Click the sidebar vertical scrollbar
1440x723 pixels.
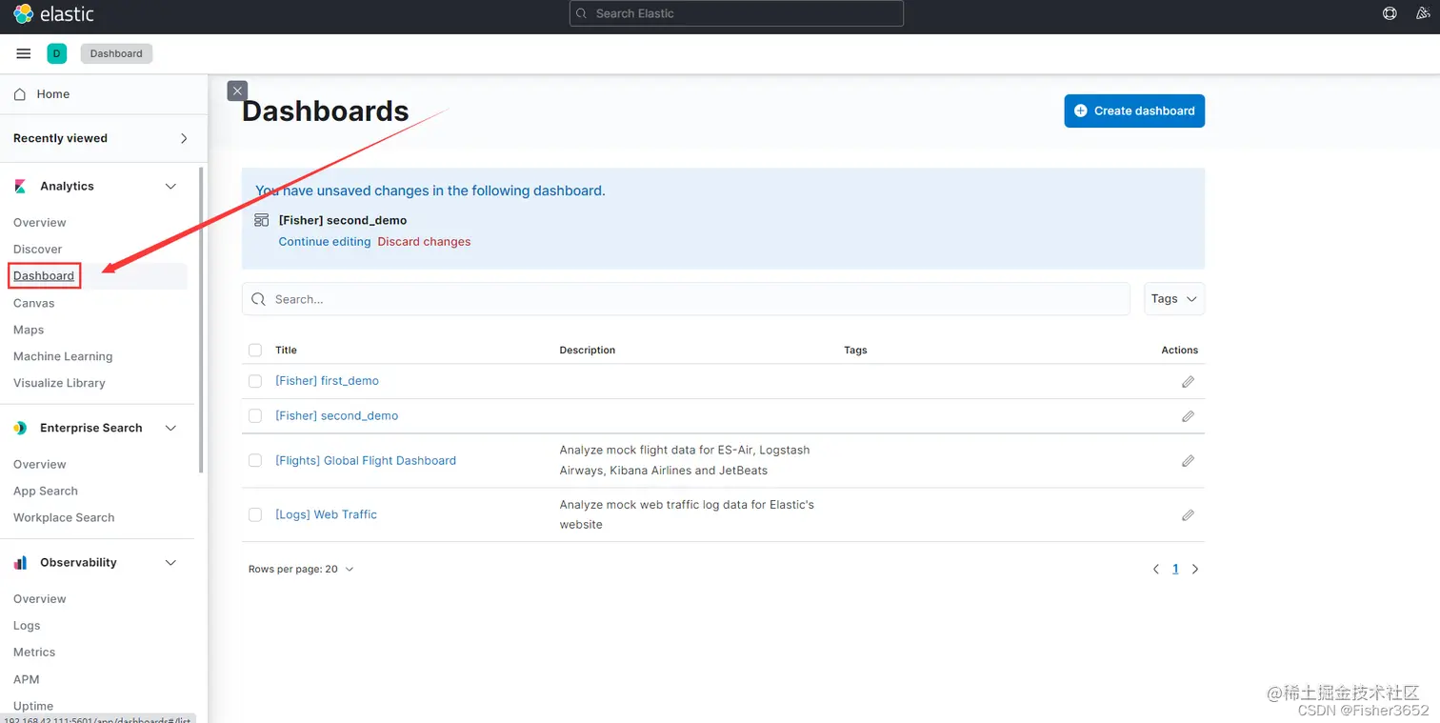point(200,319)
